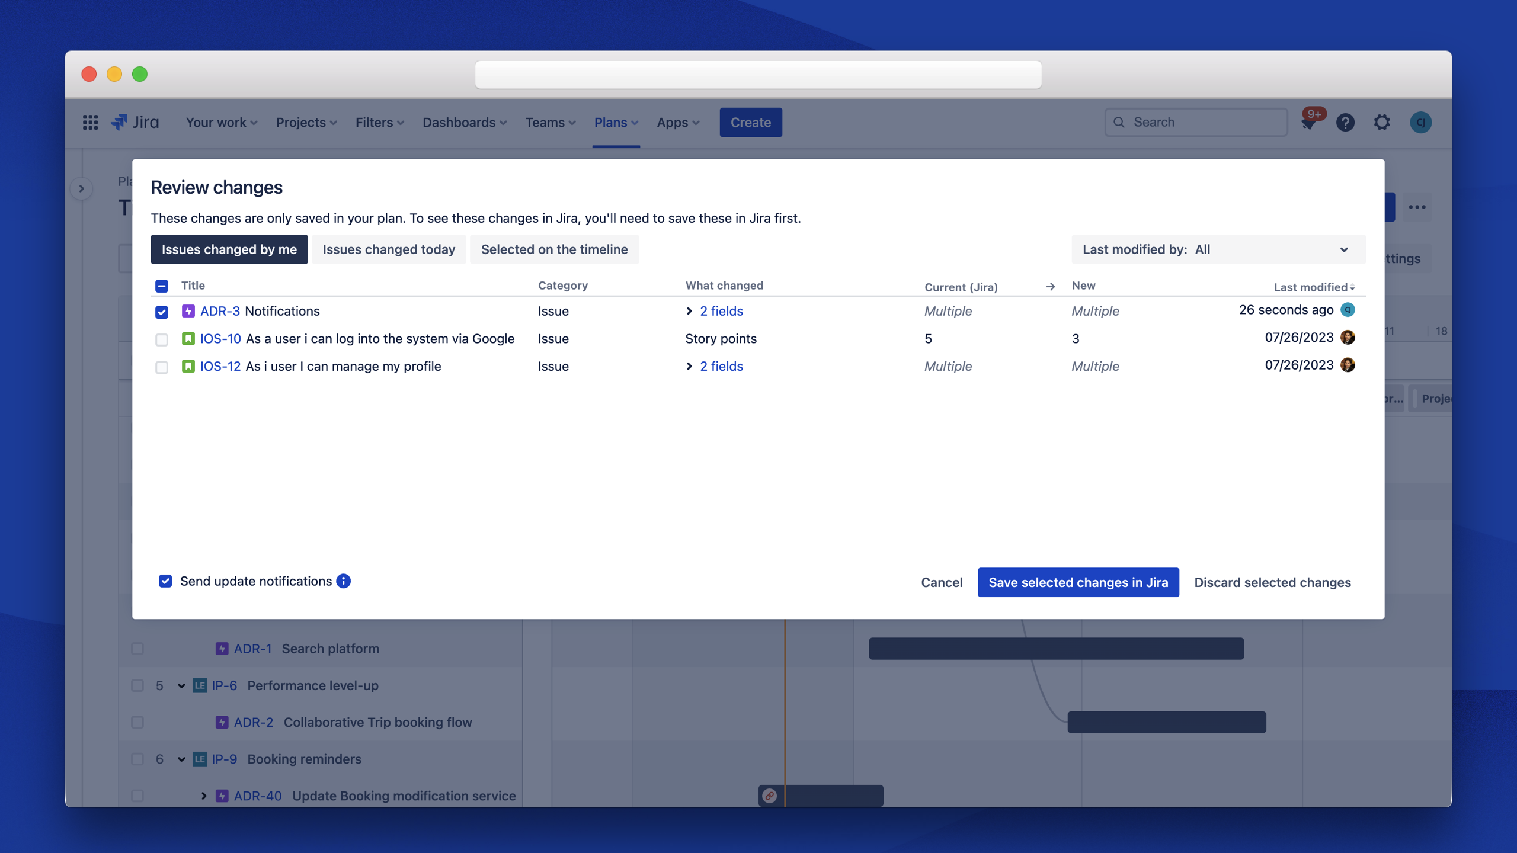The height and width of the screenshot is (853, 1517).
Task: Click the green story icon beside IOS-10
Action: pos(188,338)
